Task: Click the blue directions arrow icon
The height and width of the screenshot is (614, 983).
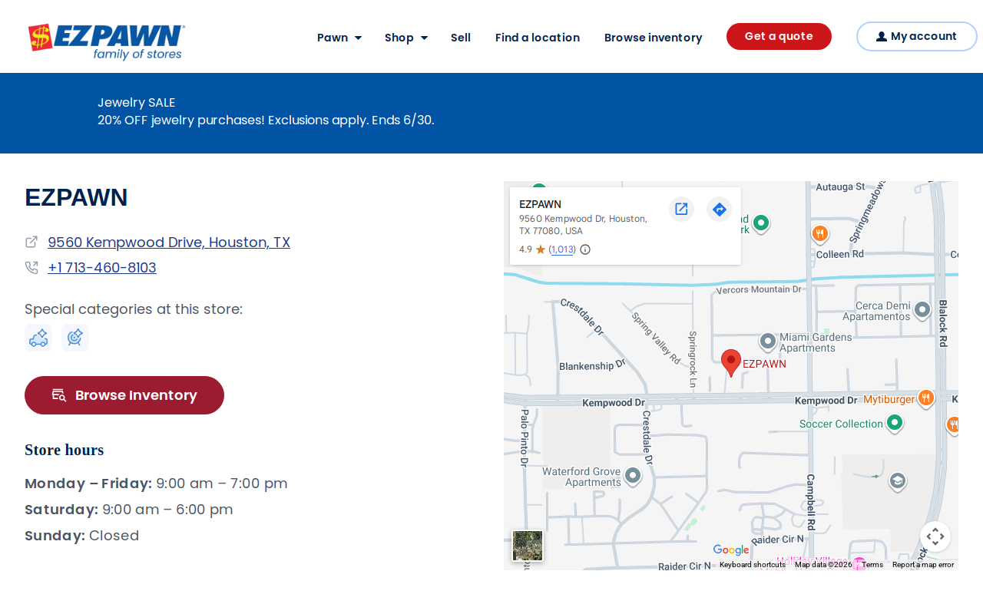Action: click(x=719, y=209)
